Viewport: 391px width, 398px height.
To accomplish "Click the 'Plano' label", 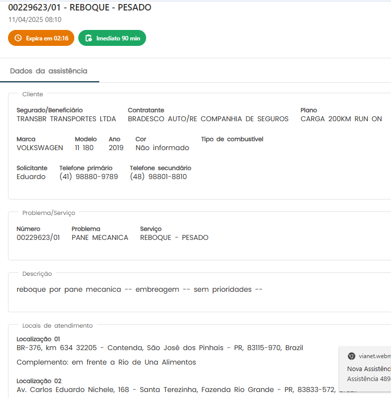I will [309, 110].
